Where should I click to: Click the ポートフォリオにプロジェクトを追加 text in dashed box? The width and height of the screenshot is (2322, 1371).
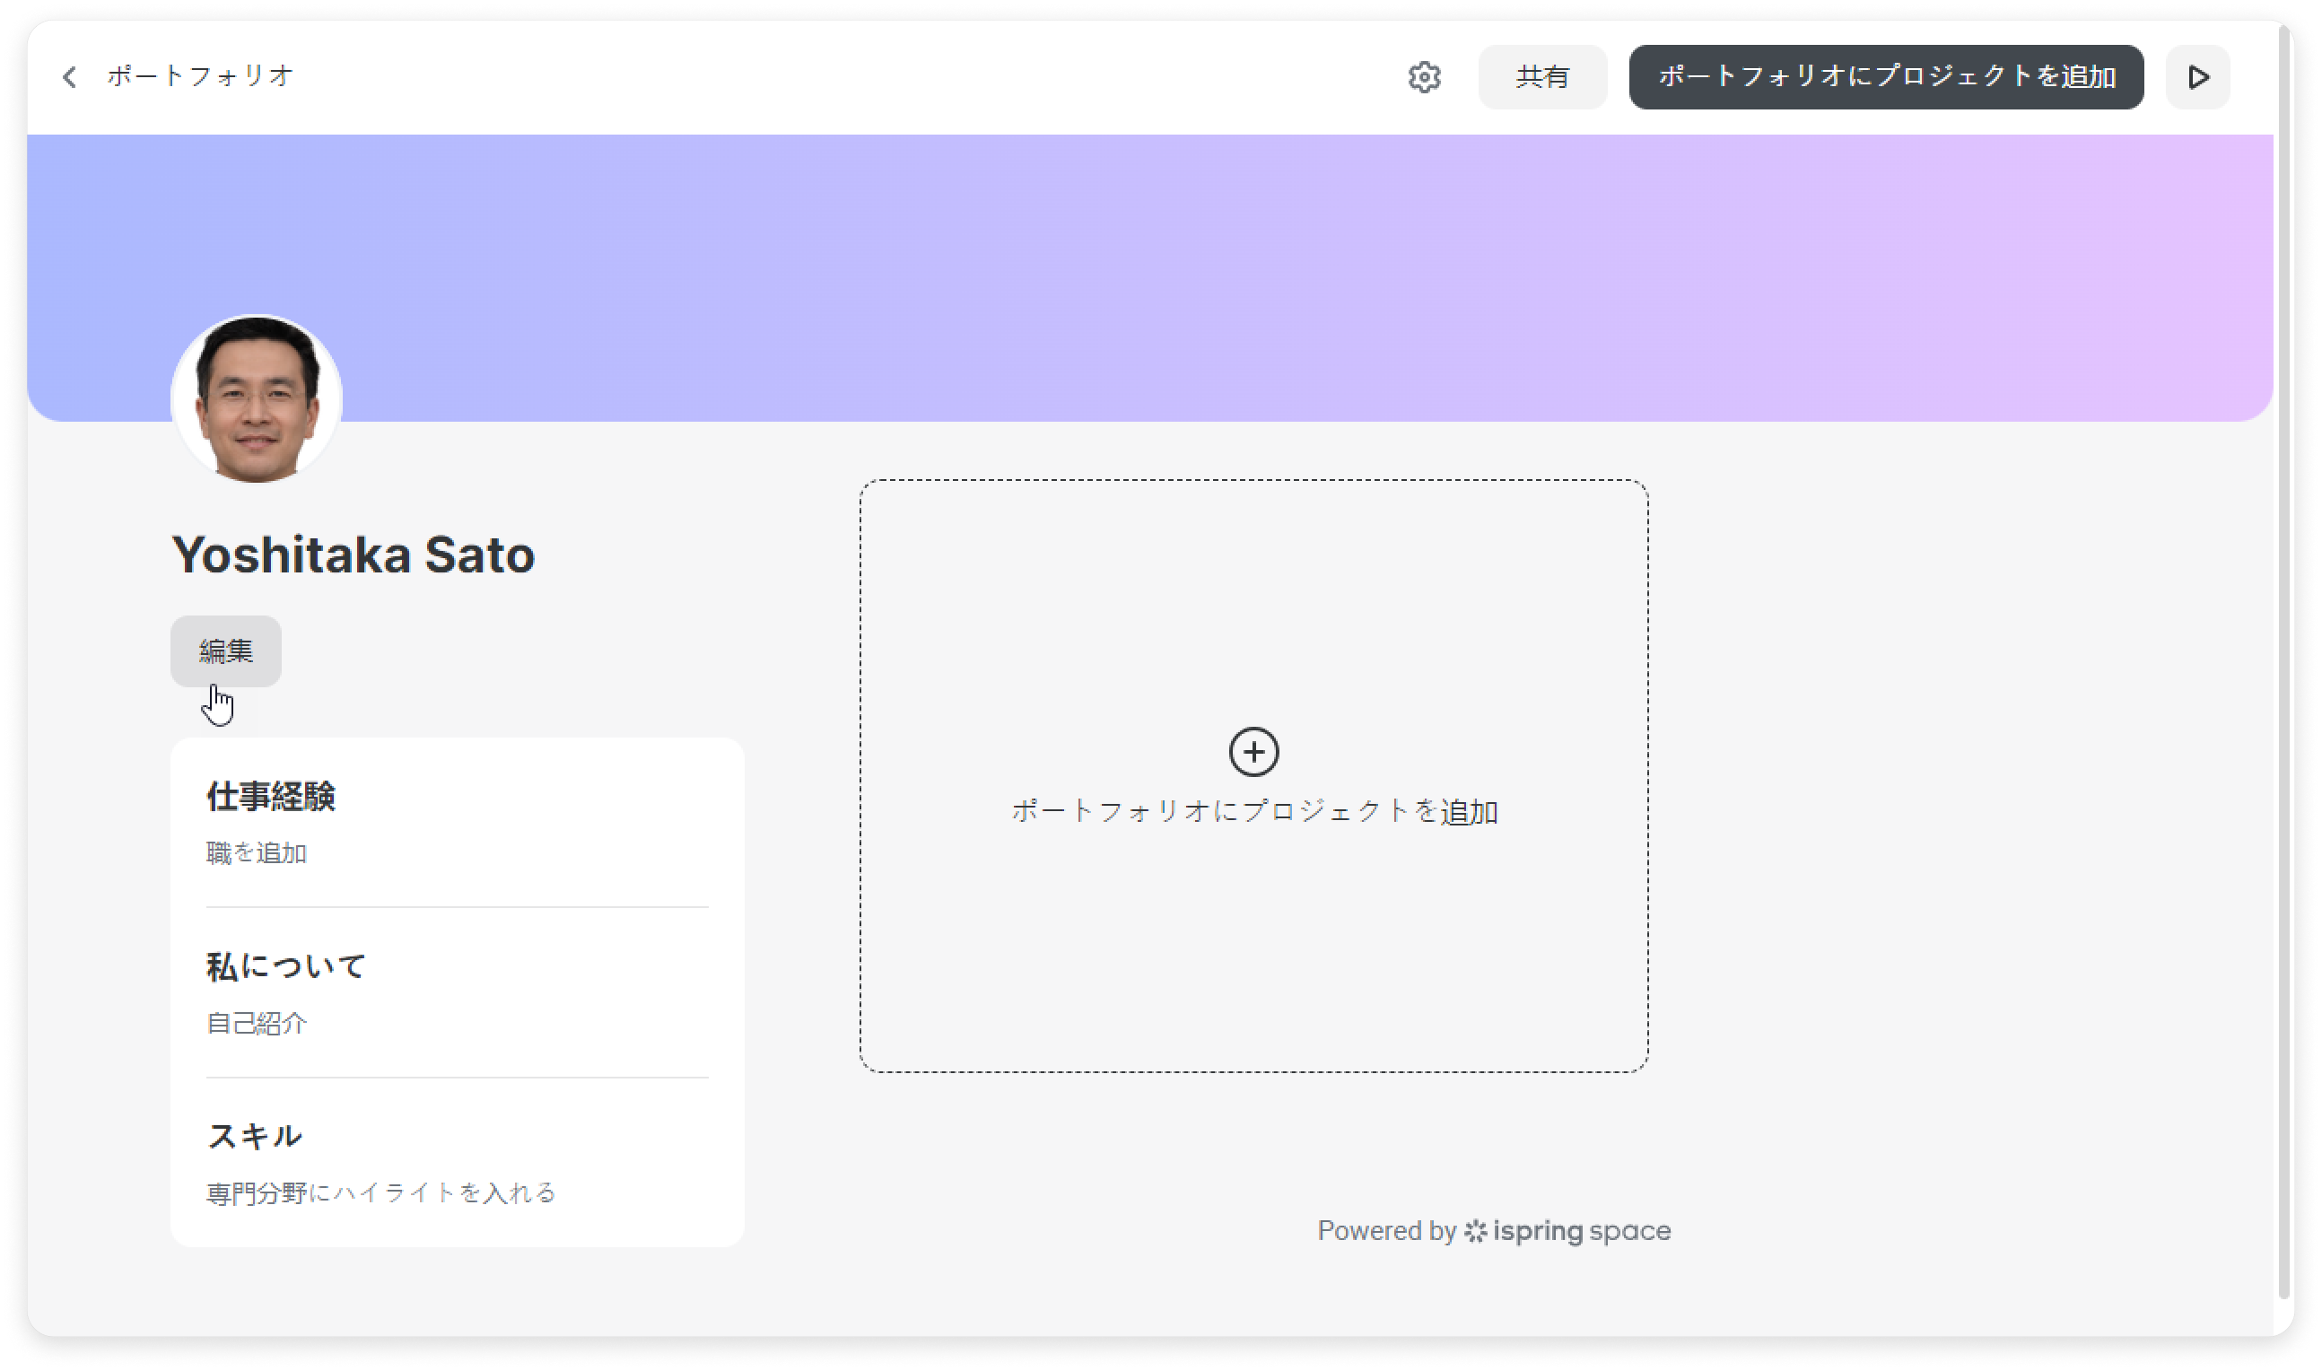(x=1253, y=811)
